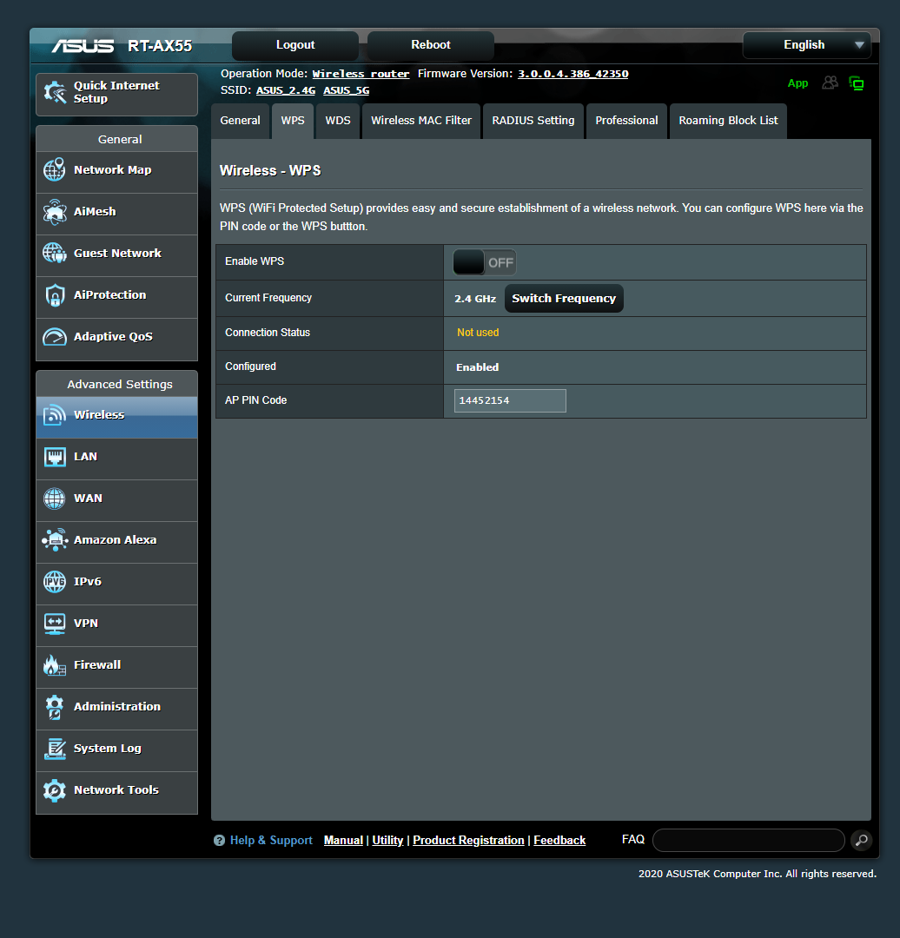Click the connected clients users icon
Screen dimensions: 900x938
[x=830, y=83]
